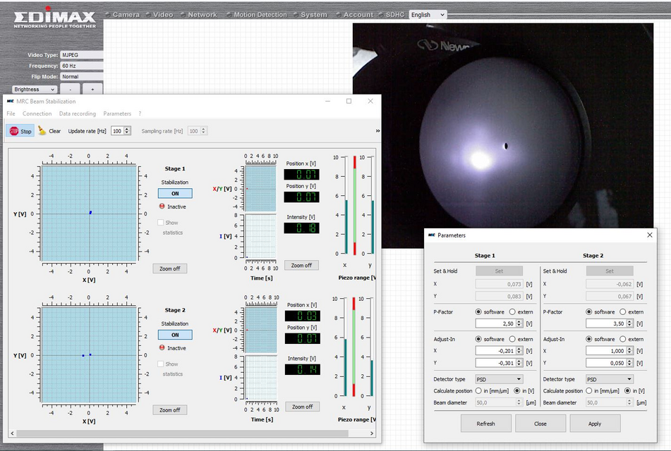Click Stage 1 P-Factor value spinner
The image size is (671, 451).
(519, 323)
